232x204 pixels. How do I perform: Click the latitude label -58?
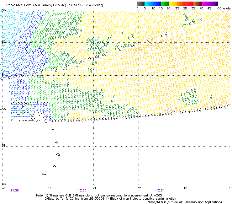click(x=3, y=146)
